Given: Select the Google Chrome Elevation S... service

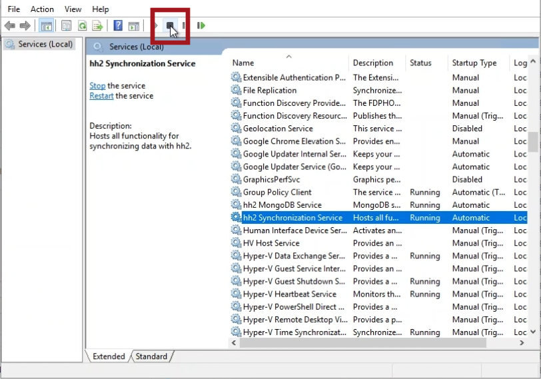Looking at the screenshot, I should (x=378, y=141).
